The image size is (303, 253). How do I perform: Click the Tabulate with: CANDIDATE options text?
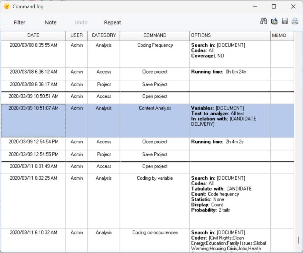pyautogui.click(x=221, y=189)
